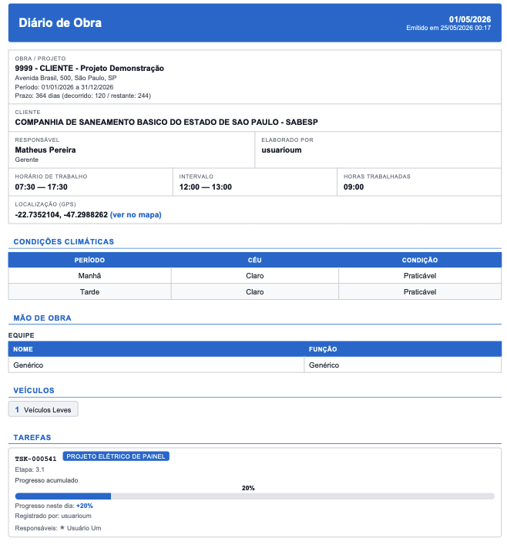
Task: Select work schedule '07:30 — 17:30'
Action: click(x=41, y=187)
